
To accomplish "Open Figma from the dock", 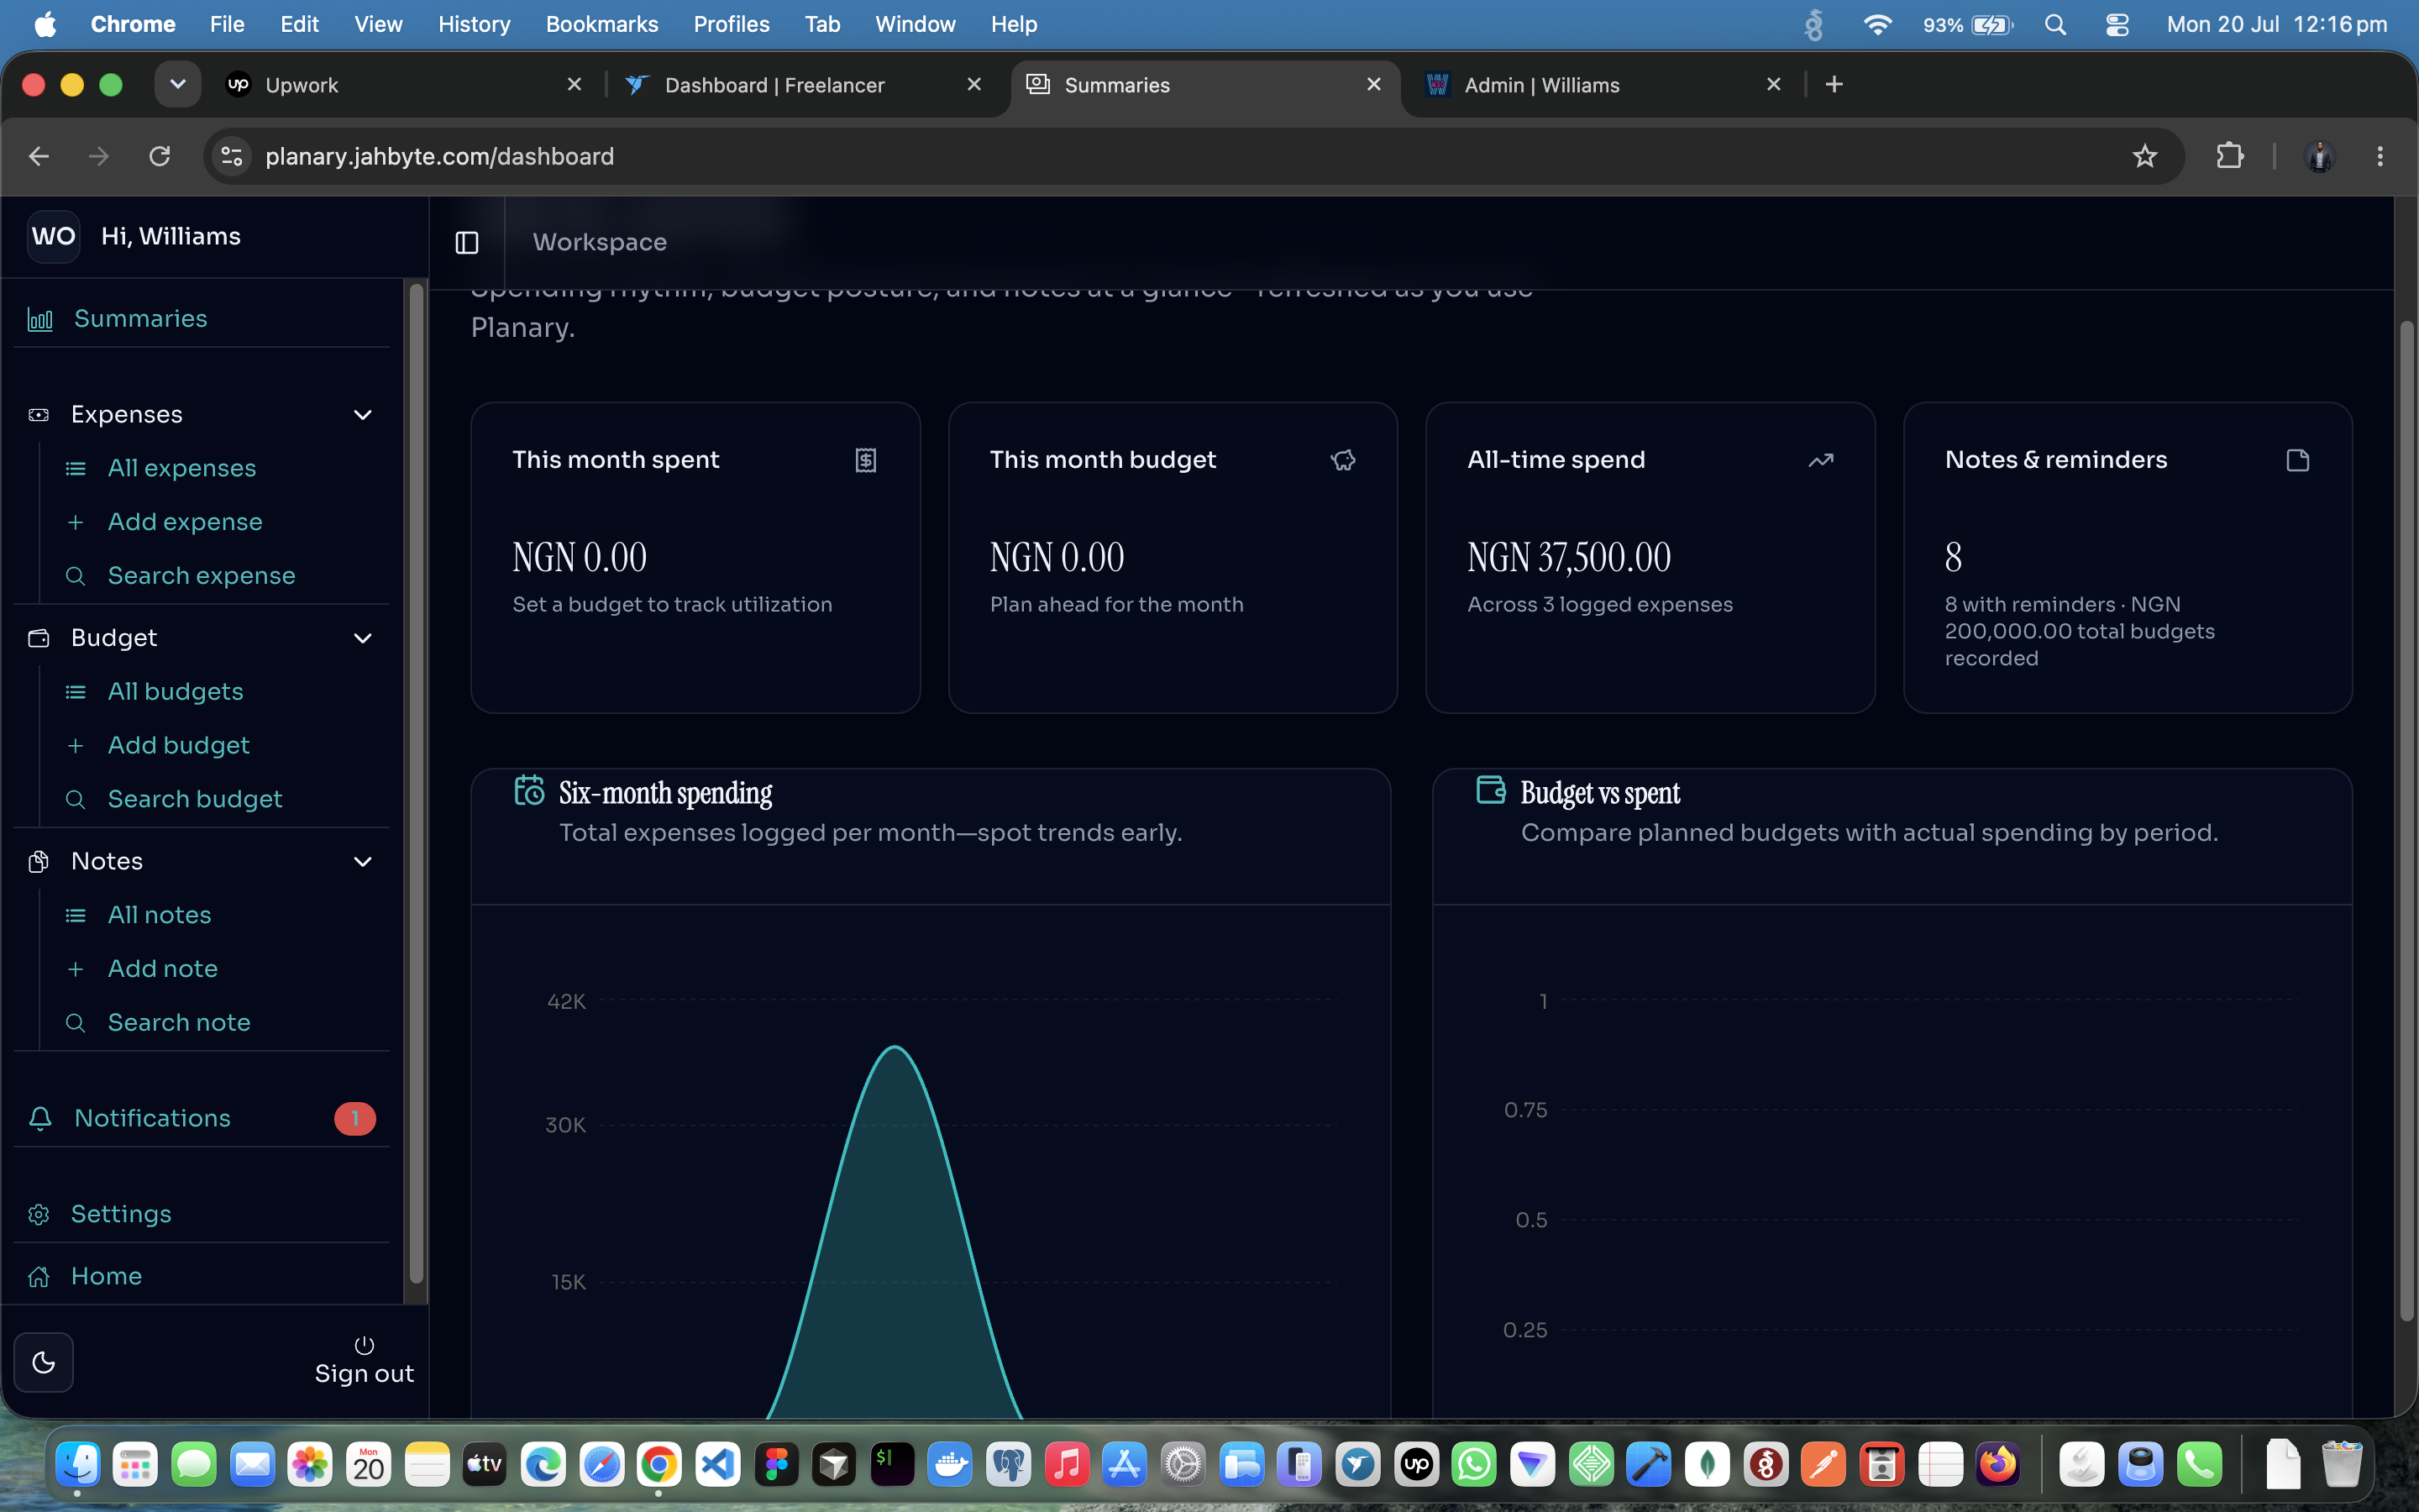I will pyautogui.click(x=777, y=1466).
